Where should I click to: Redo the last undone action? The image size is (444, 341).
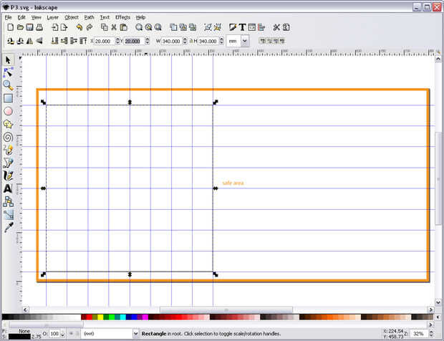[90, 27]
